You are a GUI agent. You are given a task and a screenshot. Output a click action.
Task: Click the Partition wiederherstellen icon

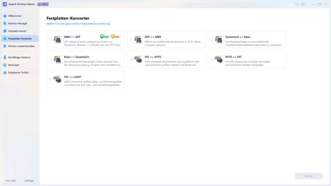[5, 46]
